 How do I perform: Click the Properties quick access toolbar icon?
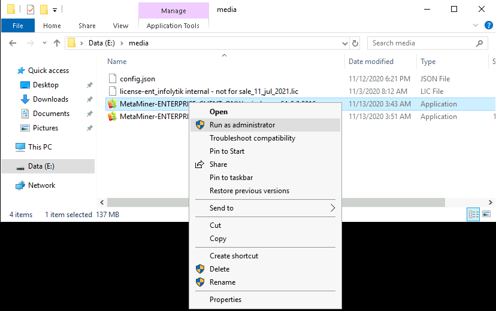pyautogui.click(x=31, y=10)
